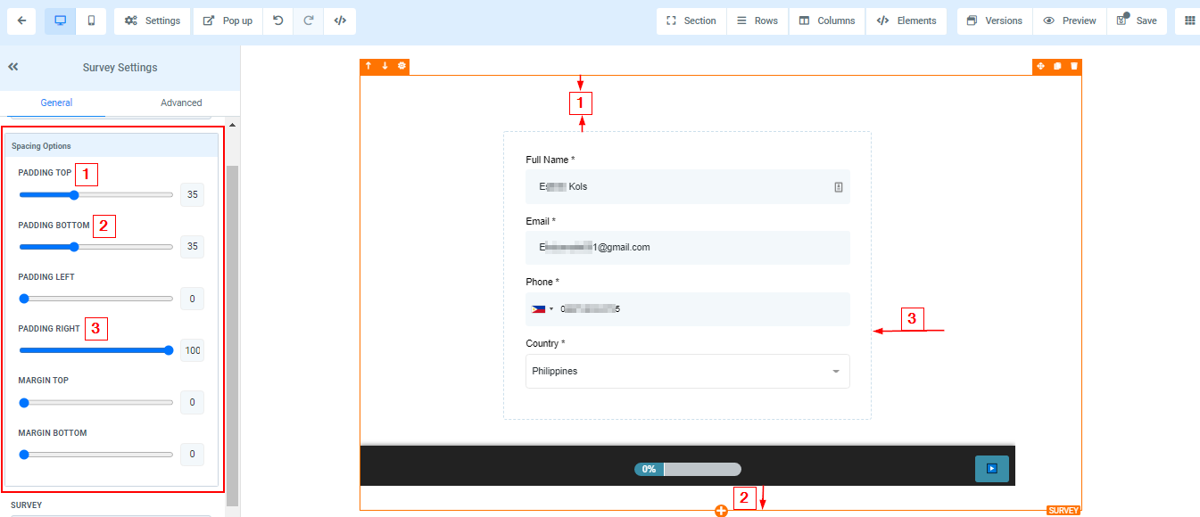Open the custom code editor icon
Viewport: 1200px width, 517px height.
[340, 21]
